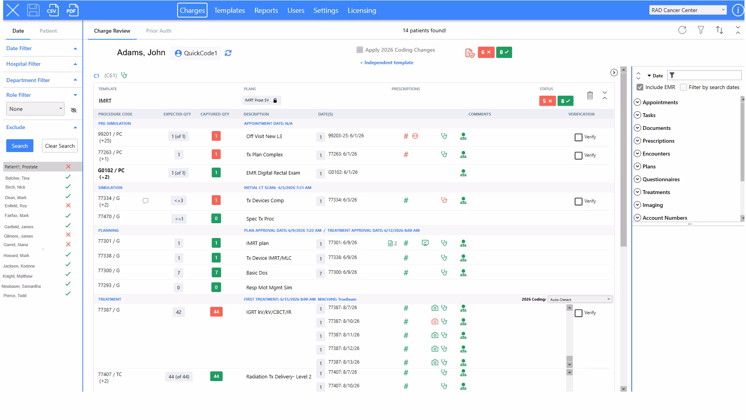Export report with the PDF icon
746x420 pixels.
(x=72, y=10)
